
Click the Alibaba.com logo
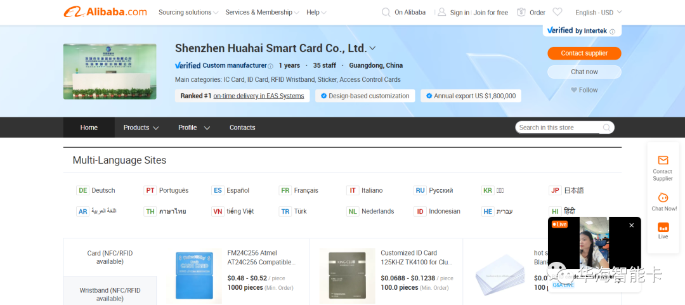pyautogui.click(x=105, y=12)
